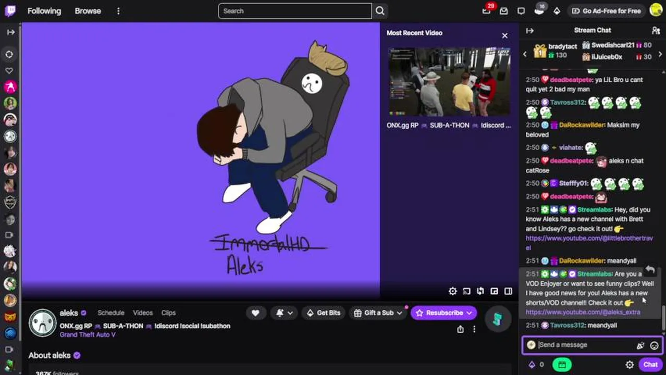Click the purple Chat send button

(x=650, y=365)
